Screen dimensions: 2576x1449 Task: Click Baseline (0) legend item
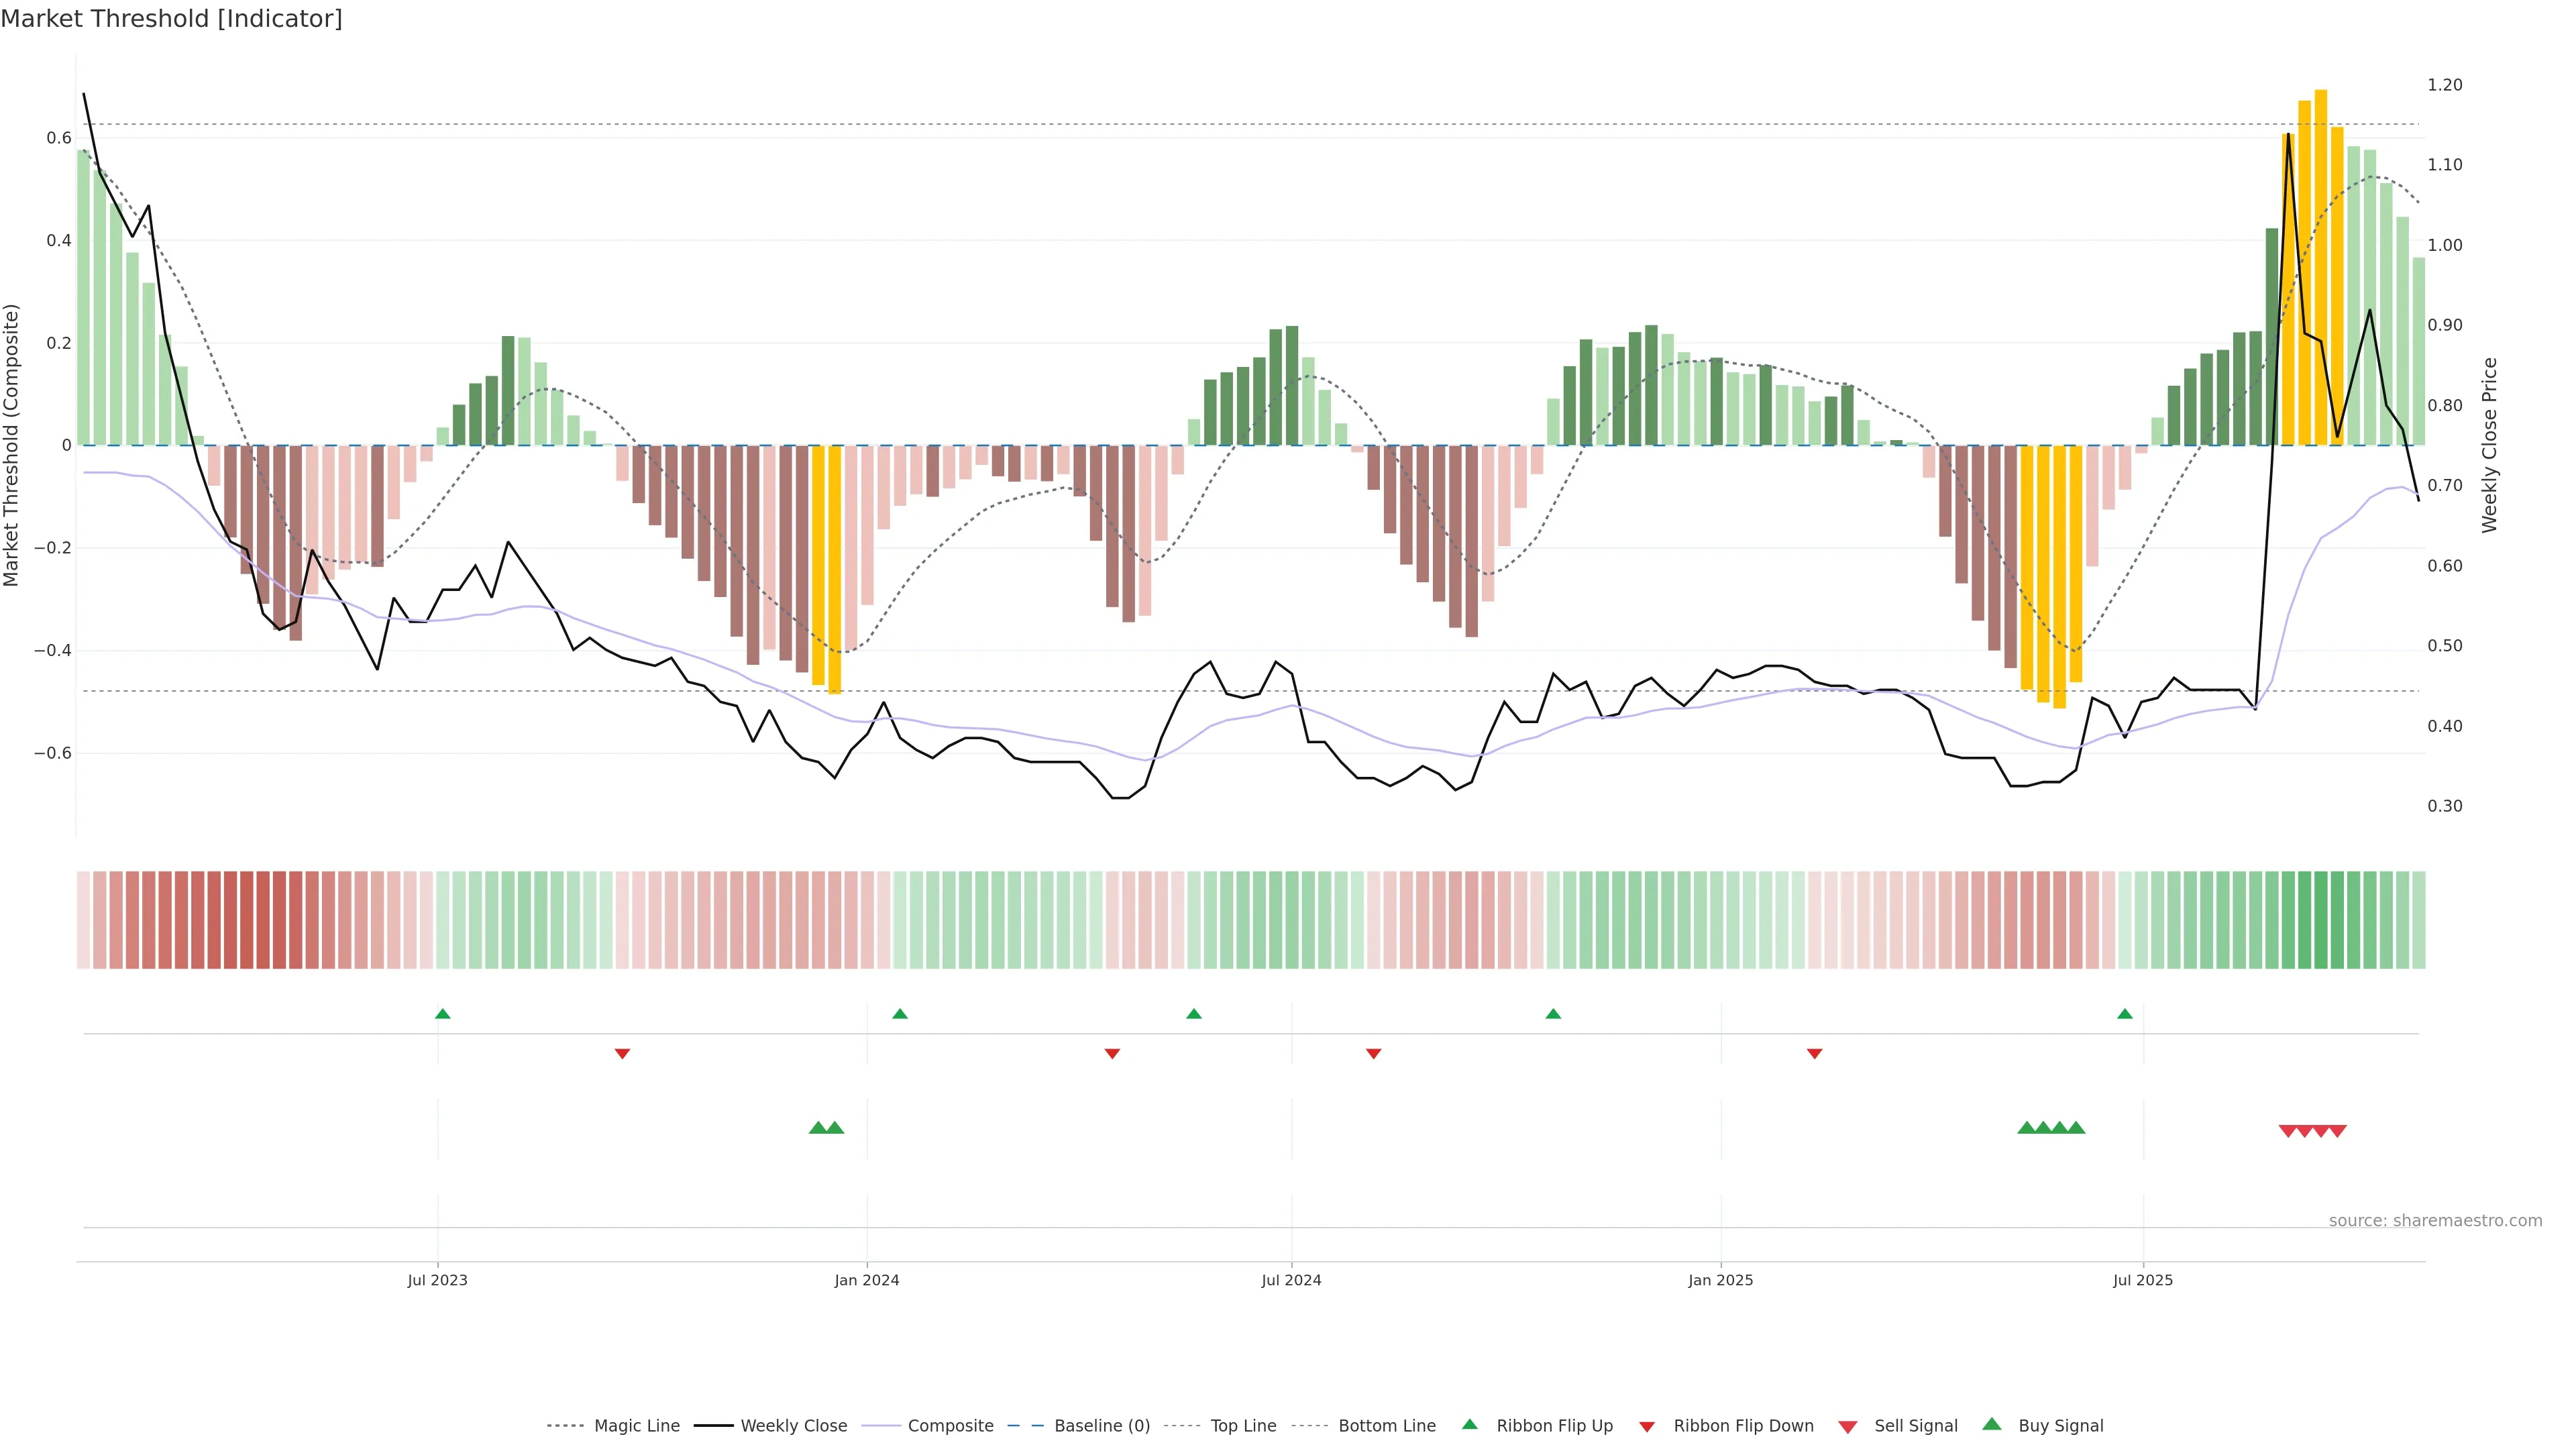point(1102,1425)
